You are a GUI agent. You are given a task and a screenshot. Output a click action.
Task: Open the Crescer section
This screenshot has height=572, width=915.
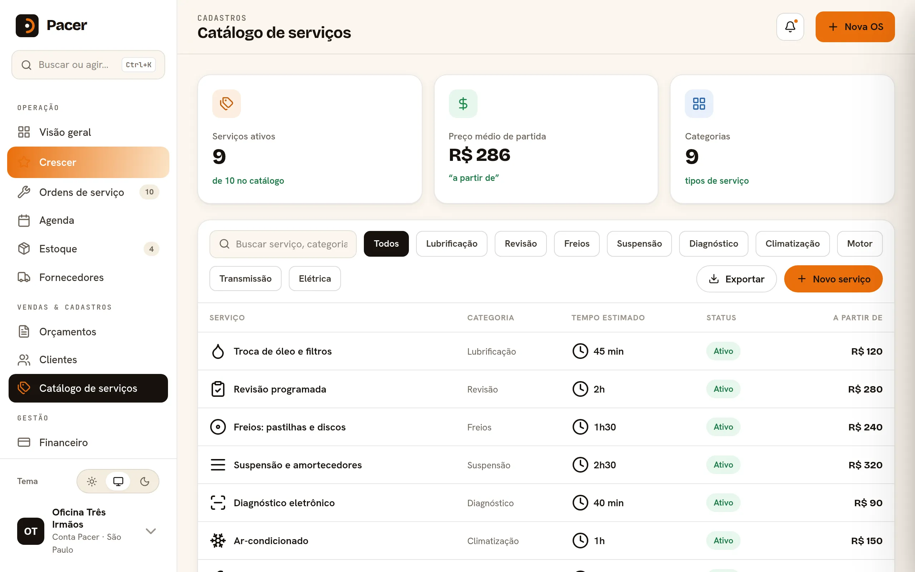coord(88,162)
